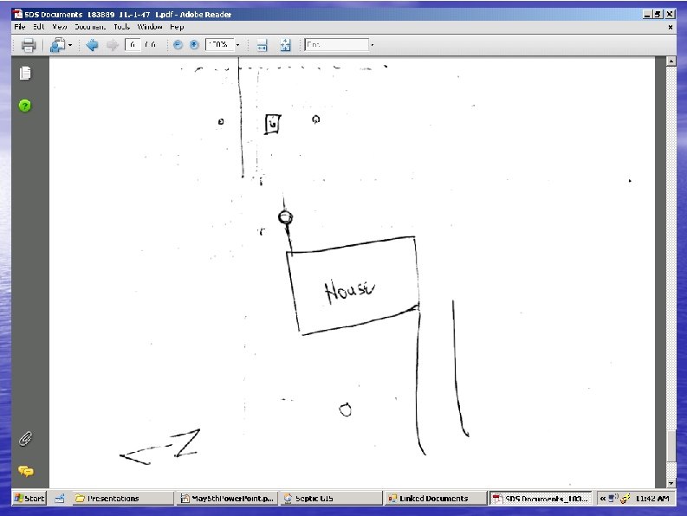Screen dimensions: 687x516
Task: Click the grayed next page arrow
Action: coord(113,45)
